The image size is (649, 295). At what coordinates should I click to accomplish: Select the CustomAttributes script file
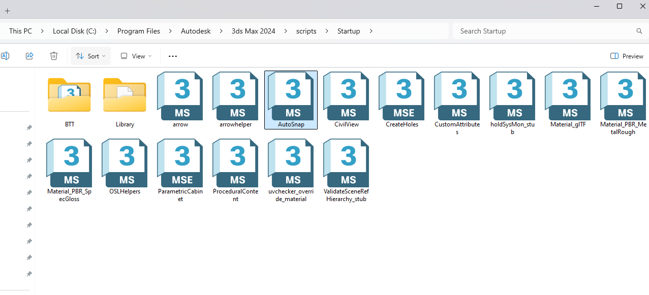[x=457, y=104]
